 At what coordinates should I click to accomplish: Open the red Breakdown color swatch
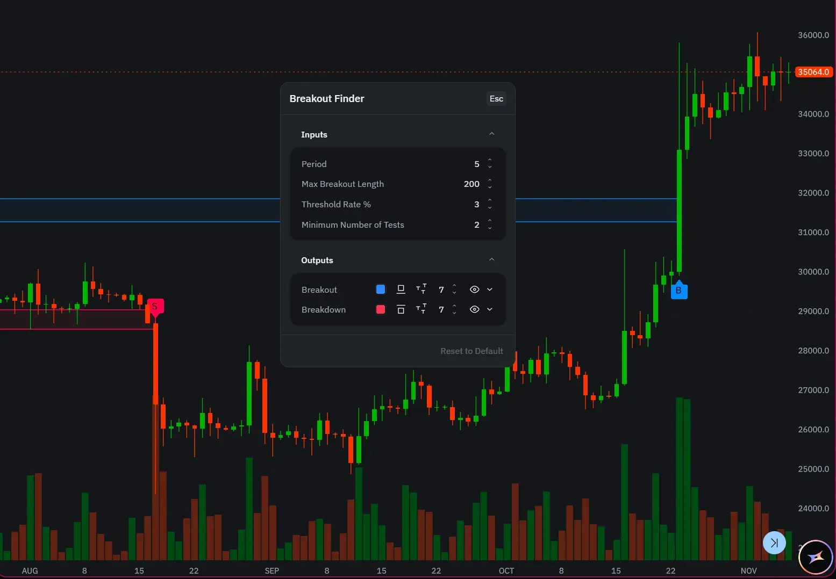point(381,309)
